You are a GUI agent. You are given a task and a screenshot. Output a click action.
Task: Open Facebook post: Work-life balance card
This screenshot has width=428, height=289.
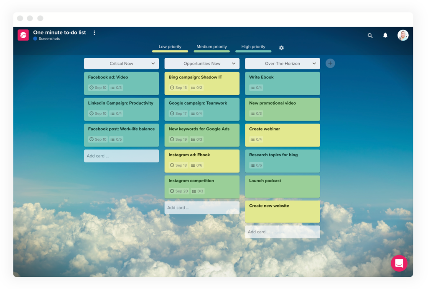tap(122, 135)
